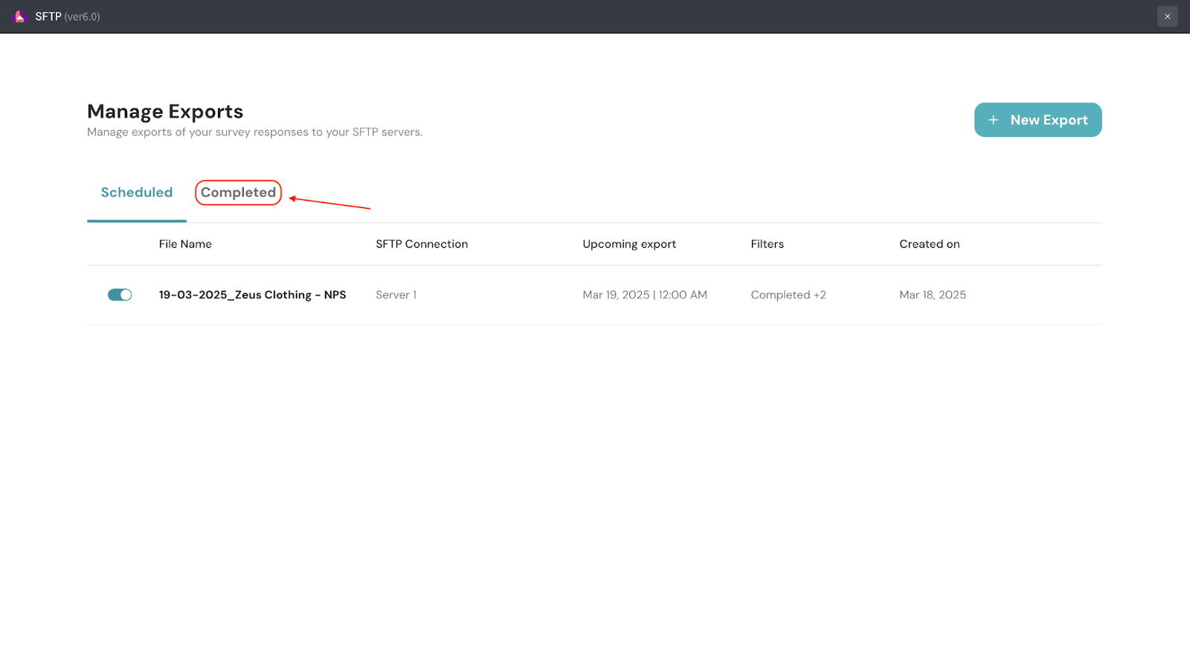Screen dimensions: 1190x668
Task: Click the Manage Exports heading
Action: 165,112
